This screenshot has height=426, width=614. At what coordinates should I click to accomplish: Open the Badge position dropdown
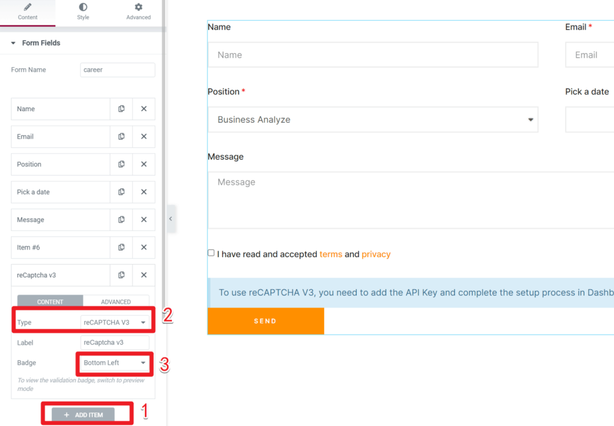click(115, 363)
